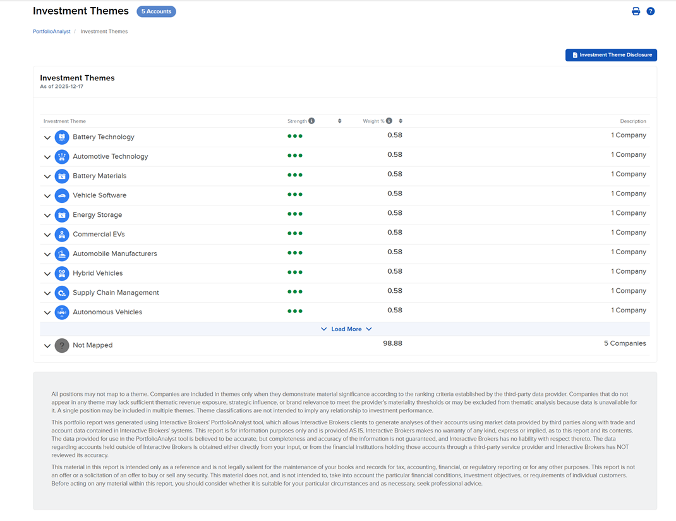Click the Vehicle Software car icon
The image size is (676, 521).
[62, 195]
